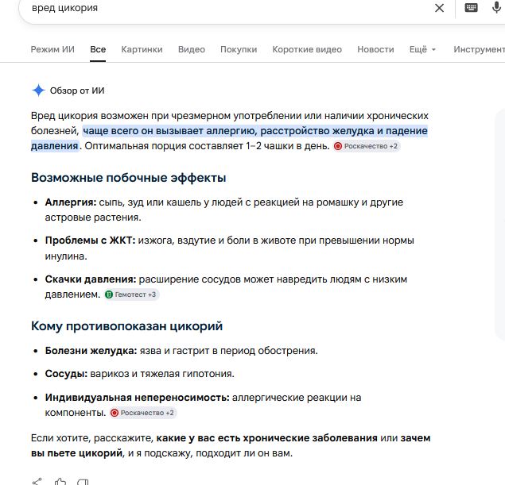Clear the search query with the X icon
The height and width of the screenshot is (485, 505).
439,8
